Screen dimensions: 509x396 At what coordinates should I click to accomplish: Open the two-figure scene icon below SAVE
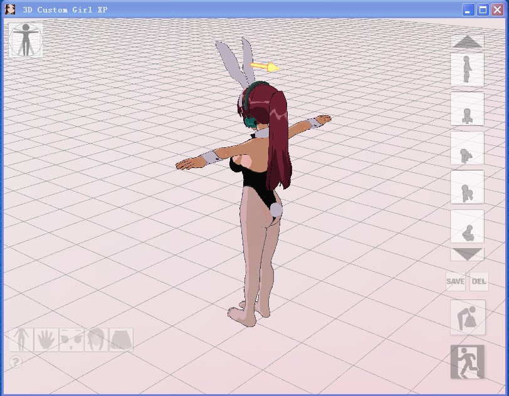pyautogui.click(x=468, y=317)
